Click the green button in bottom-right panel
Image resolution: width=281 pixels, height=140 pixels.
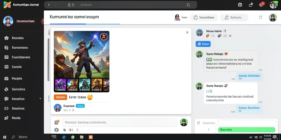click(x=247, y=130)
